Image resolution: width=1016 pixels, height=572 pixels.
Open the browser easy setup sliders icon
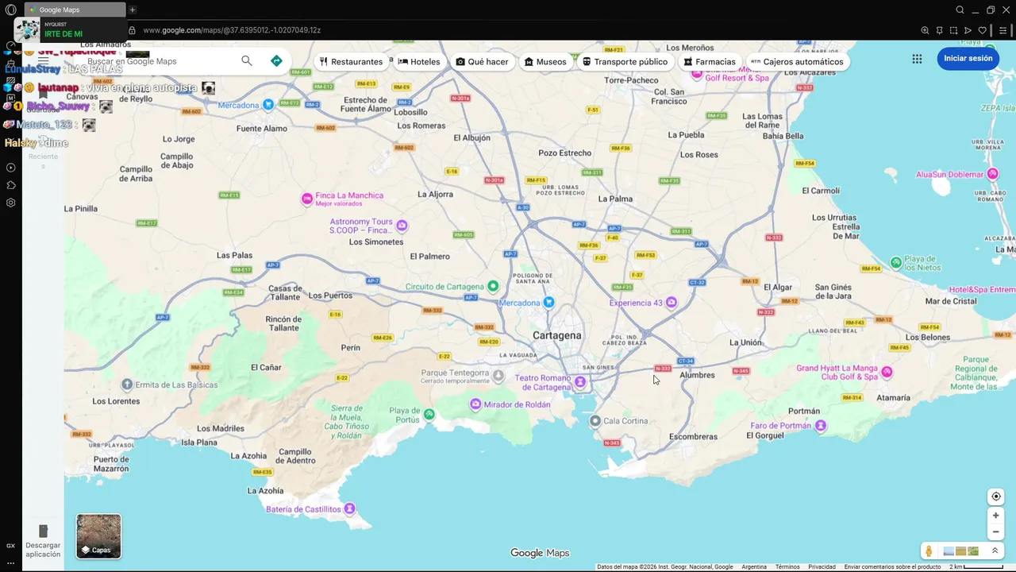coord(1003,30)
